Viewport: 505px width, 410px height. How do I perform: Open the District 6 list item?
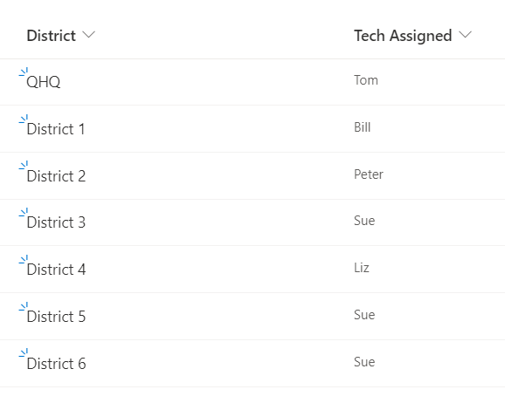57,364
